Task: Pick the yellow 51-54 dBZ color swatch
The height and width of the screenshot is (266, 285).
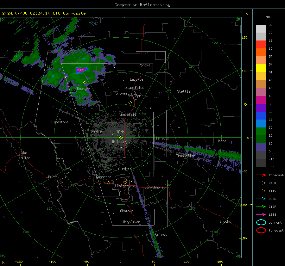Action: coord(261,68)
